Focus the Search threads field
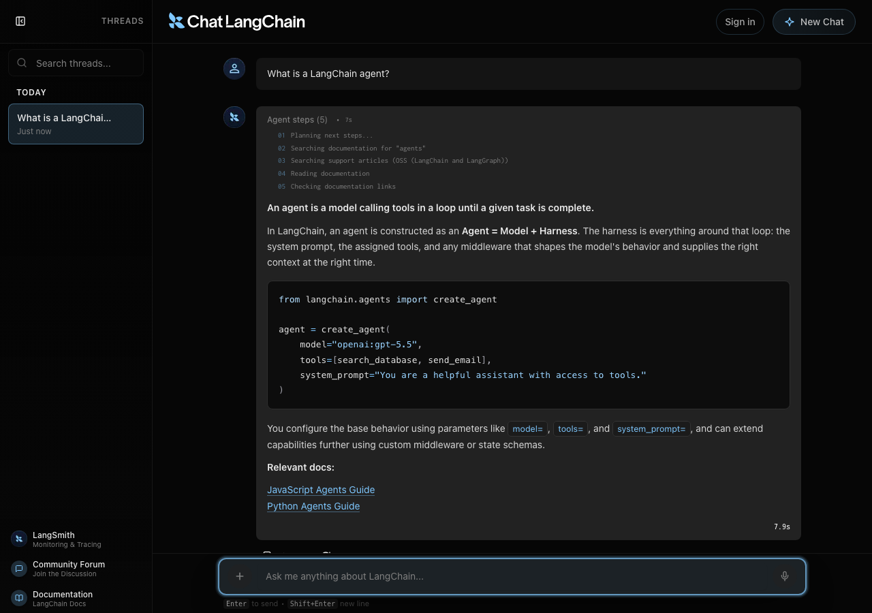Viewport: 872px width, 613px height. point(76,63)
